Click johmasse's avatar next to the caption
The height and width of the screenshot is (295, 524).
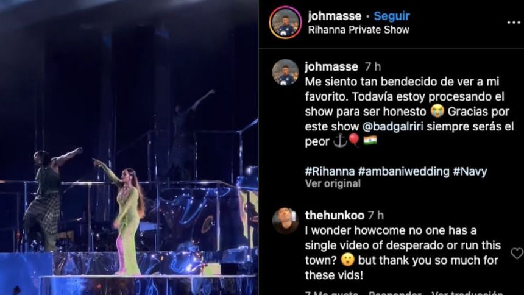(x=285, y=73)
